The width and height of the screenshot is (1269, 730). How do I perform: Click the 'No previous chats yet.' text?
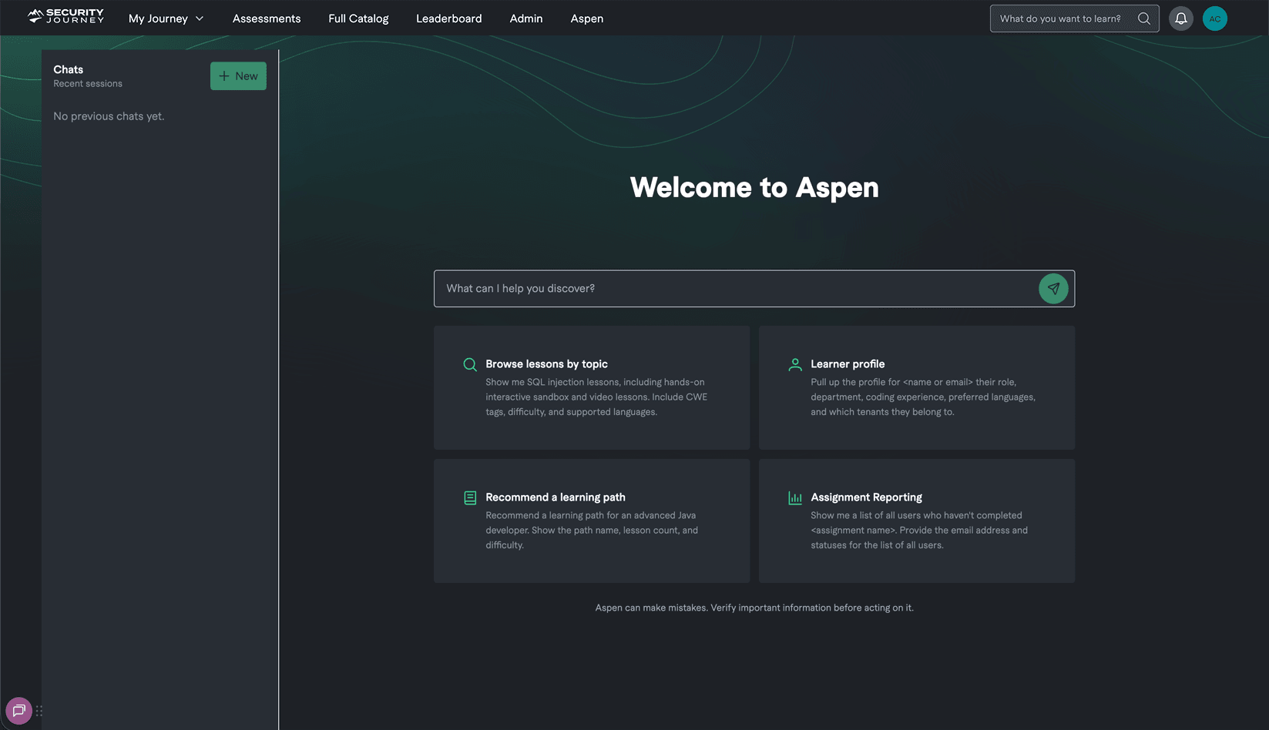pos(109,116)
